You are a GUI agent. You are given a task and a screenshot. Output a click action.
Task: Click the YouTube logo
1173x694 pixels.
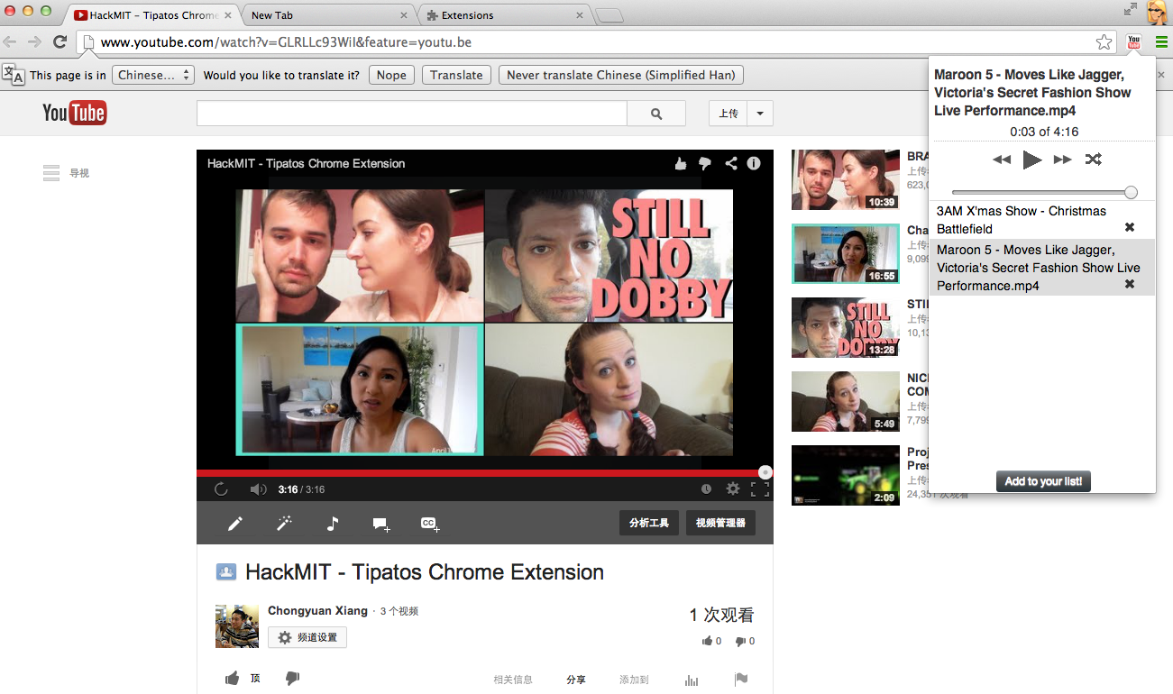(x=75, y=113)
